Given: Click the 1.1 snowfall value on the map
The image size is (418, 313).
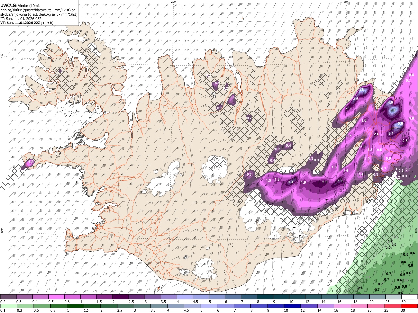Looking at the screenshot, I should point(349,136).
